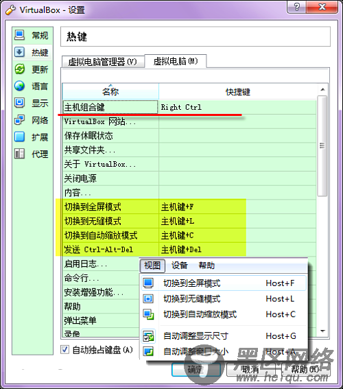Toggle the 自动独占键盘 checkbox
This screenshot has height=389, width=343.
coord(64,350)
